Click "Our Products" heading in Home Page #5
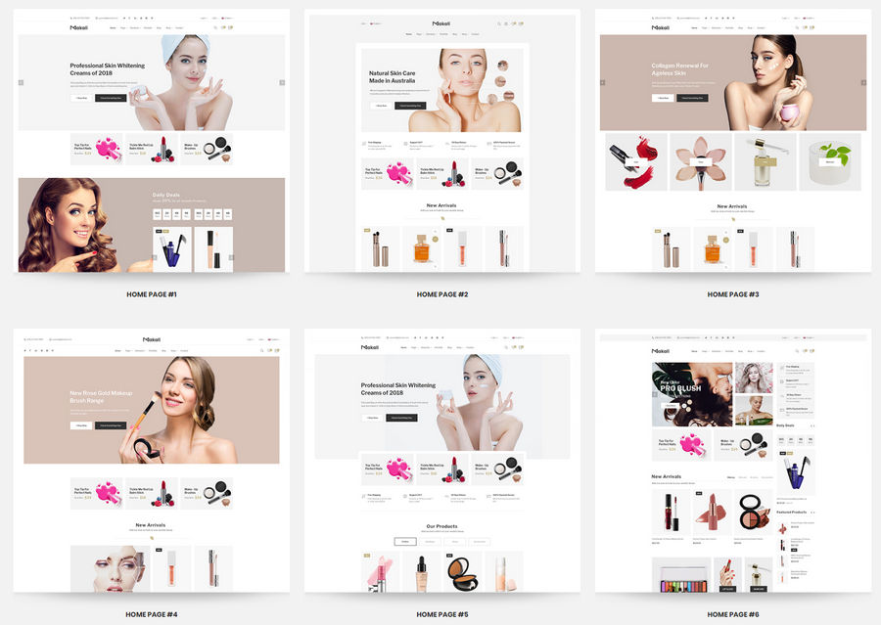Image resolution: width=881 pixels, height=625 pixels. coord(441,526)
